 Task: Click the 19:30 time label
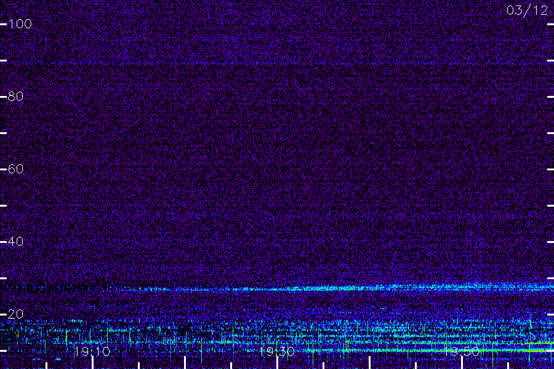click(276, 351)
